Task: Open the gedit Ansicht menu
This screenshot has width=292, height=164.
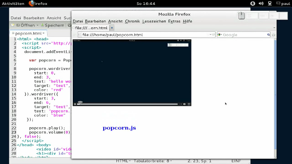Action: [54, 18]
